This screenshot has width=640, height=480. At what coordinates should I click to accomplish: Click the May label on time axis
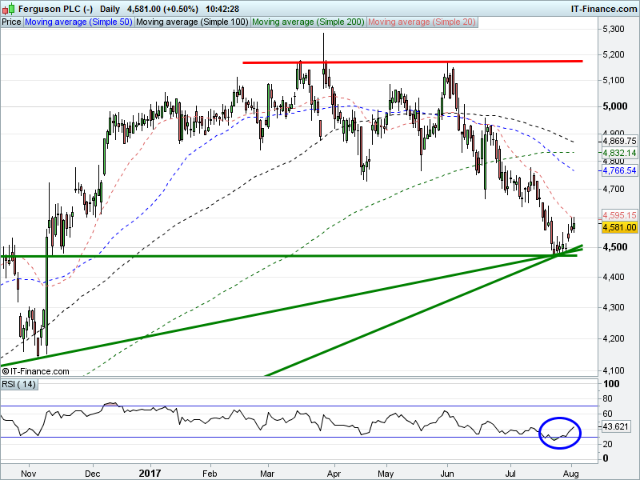click(386, 474)
